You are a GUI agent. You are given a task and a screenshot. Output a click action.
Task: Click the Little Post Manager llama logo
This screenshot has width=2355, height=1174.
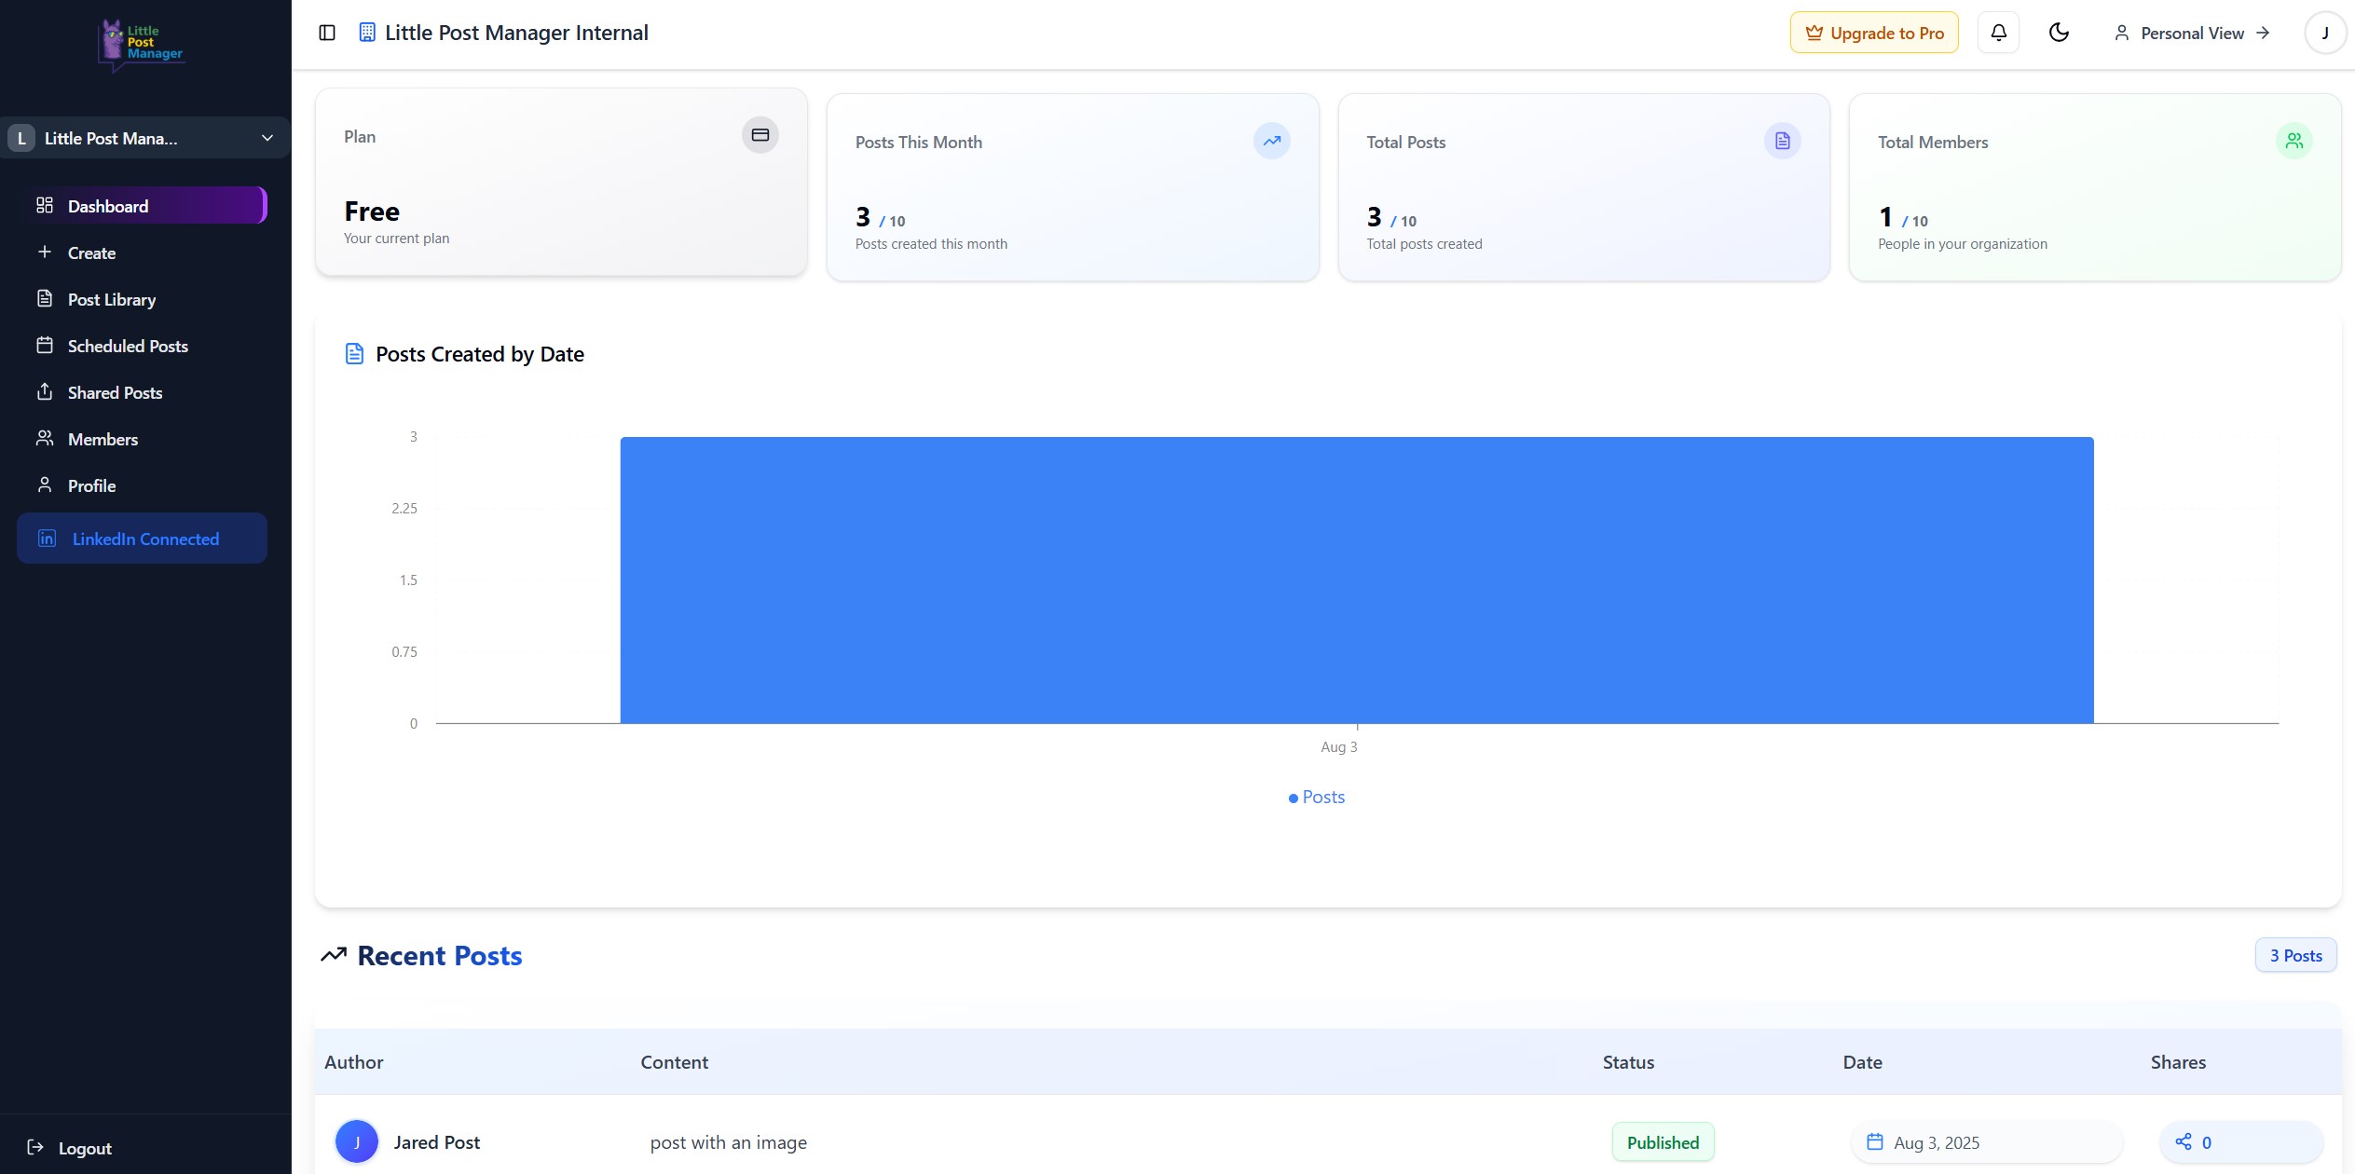pos(141,43)
